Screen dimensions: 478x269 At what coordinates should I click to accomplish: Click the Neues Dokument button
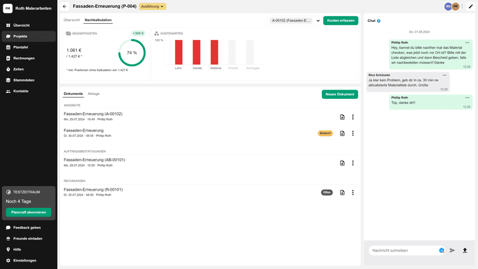tap(339, 94)
